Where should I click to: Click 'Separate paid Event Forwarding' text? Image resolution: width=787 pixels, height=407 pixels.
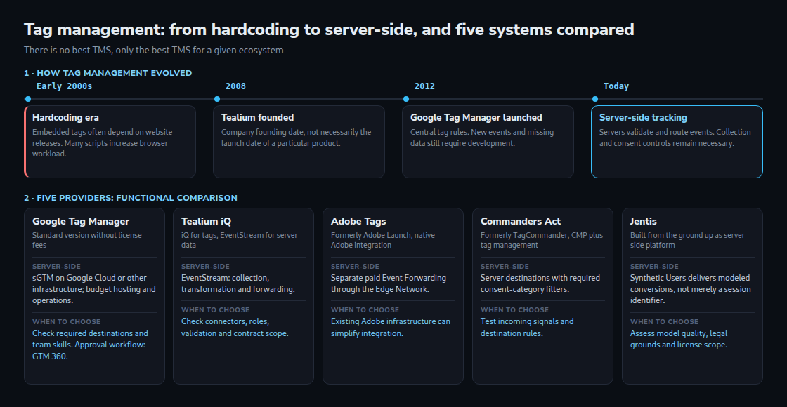pyautogui.click(x=389, y=283)
